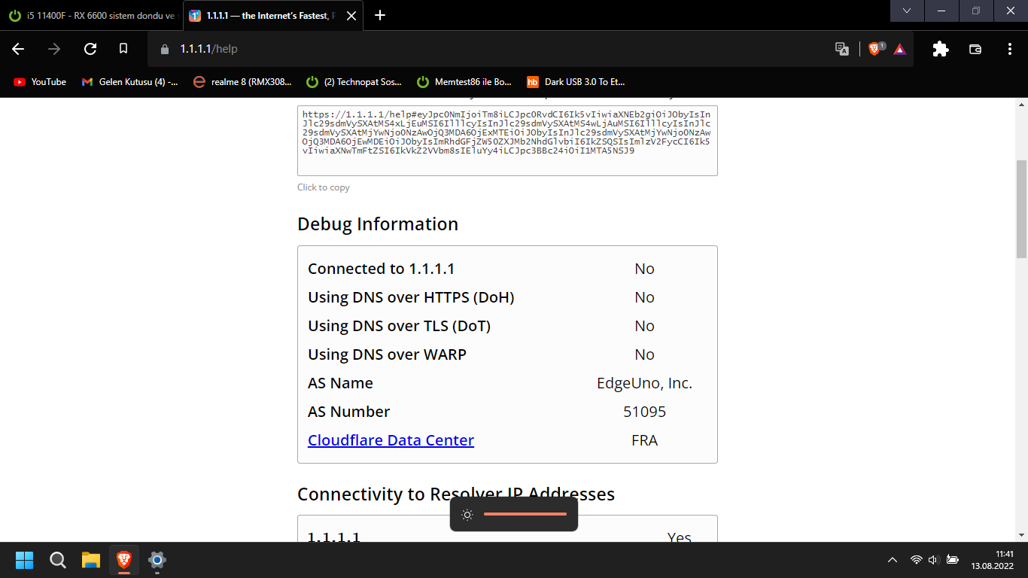Select the "Using DNS over WARP" label

coord(387,354)
